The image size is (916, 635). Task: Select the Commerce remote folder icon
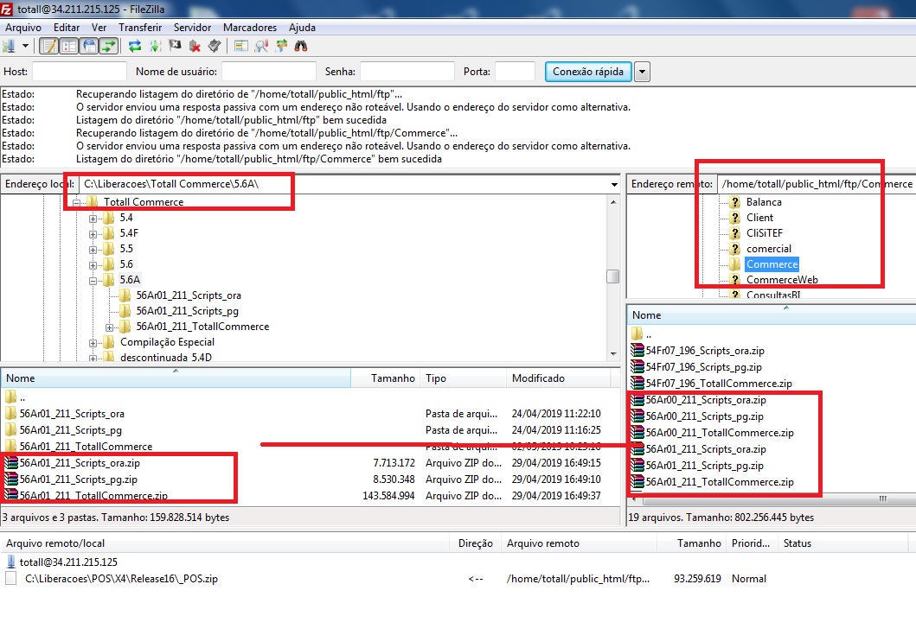pyautogui.click(x=735, y=264)
